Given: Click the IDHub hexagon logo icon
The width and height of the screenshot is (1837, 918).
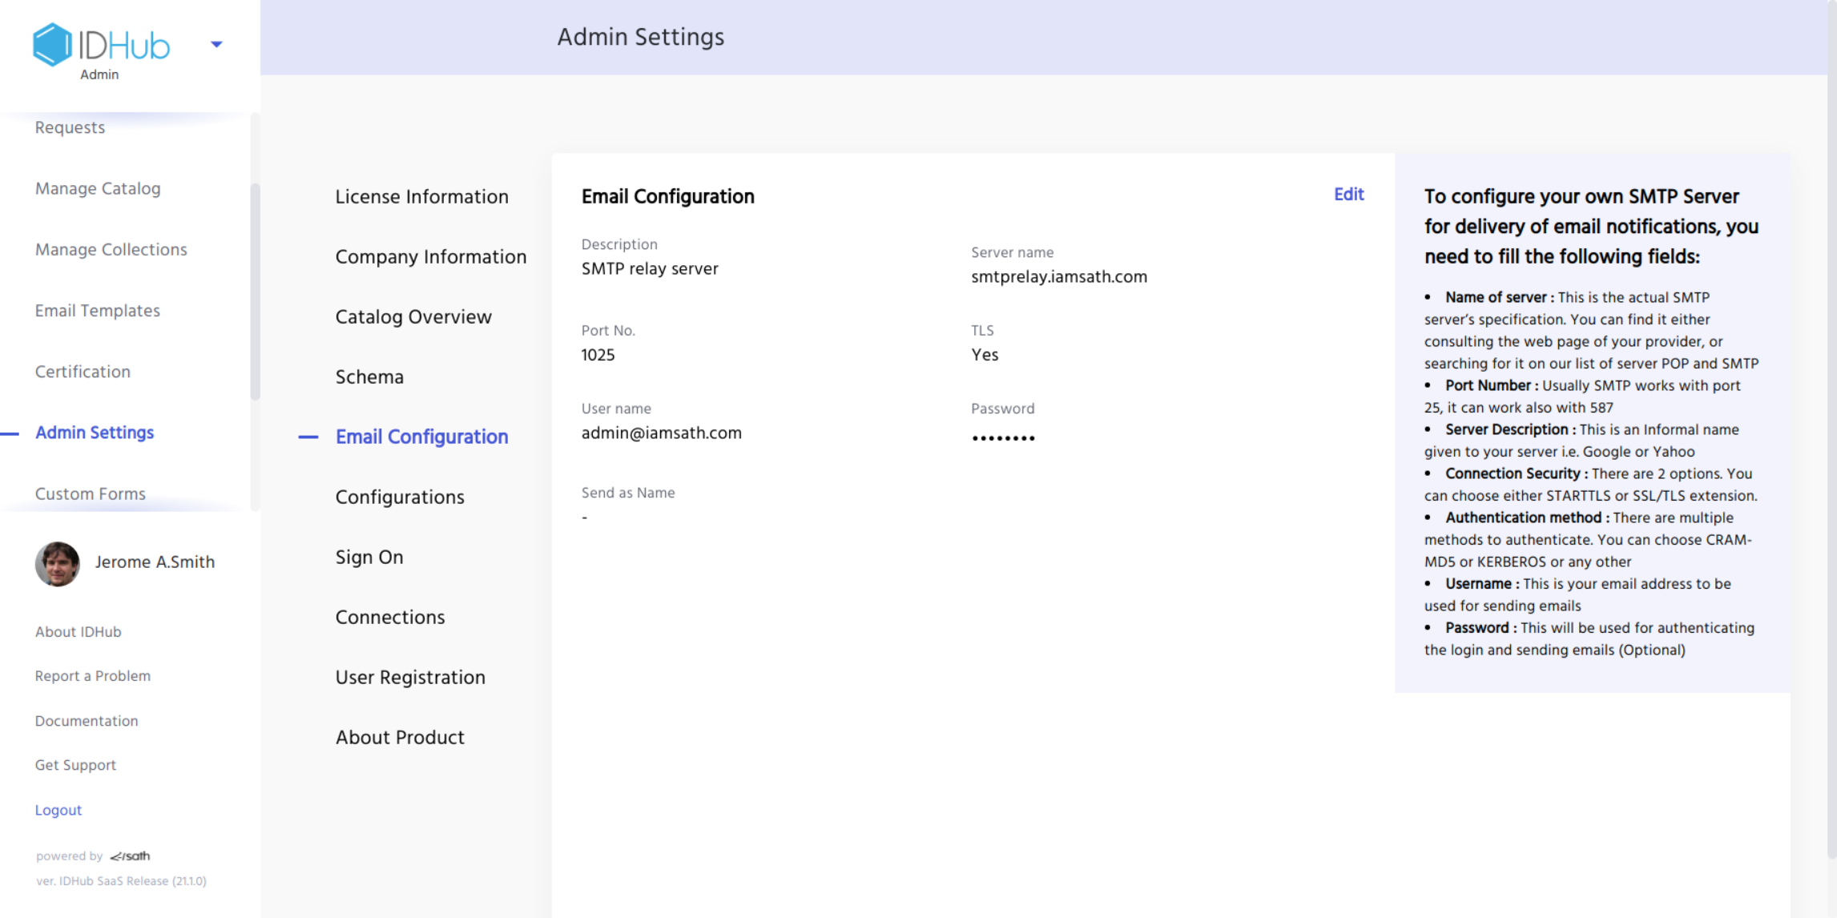Looking at the screenshot, I should 52,45.
